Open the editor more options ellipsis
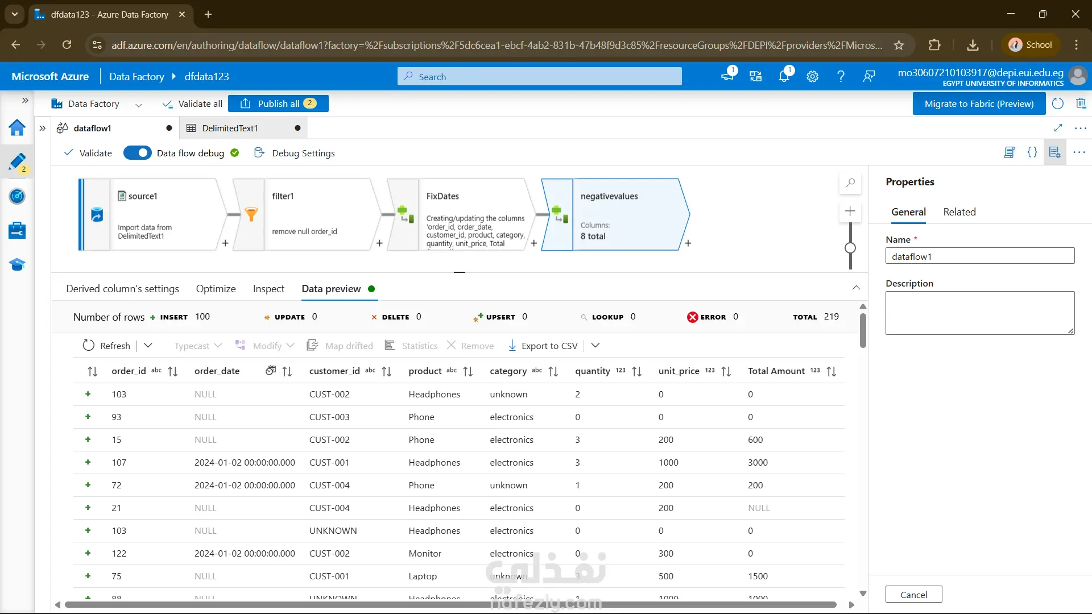This screenshot has width=1092, height=614. pos(1081,128)
